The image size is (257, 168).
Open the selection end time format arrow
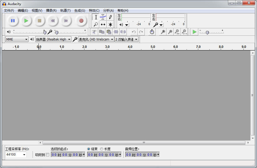tap(120, 155)
